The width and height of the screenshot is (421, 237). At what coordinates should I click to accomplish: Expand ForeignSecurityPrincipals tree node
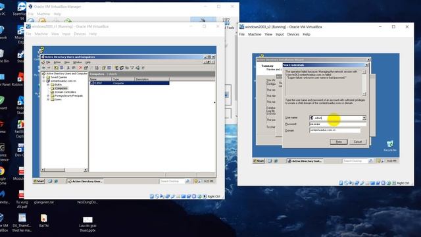coord(48,95)
